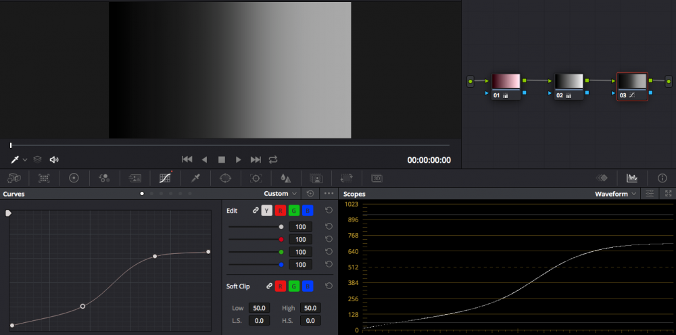
Task: Toggle the Soft Clip red channel
Action: coord(280,286)
